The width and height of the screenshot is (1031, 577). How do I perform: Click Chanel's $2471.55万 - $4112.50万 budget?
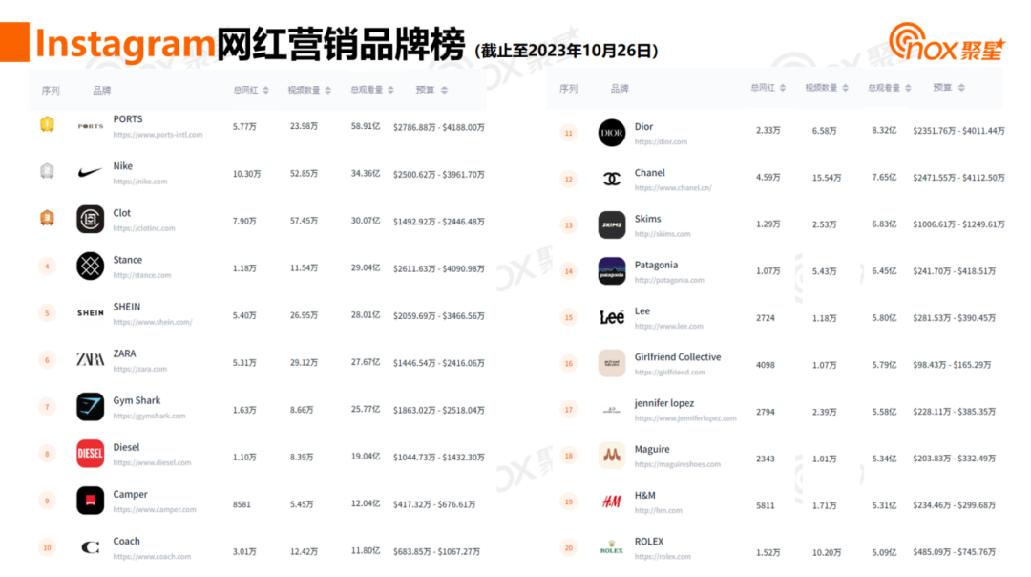(x=958, y=178)
